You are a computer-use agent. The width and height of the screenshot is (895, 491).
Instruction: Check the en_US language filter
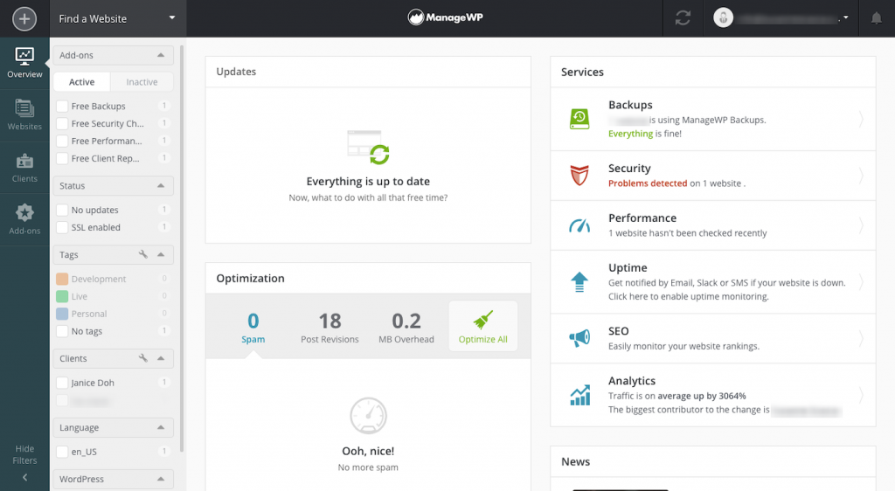pos(62,452)
